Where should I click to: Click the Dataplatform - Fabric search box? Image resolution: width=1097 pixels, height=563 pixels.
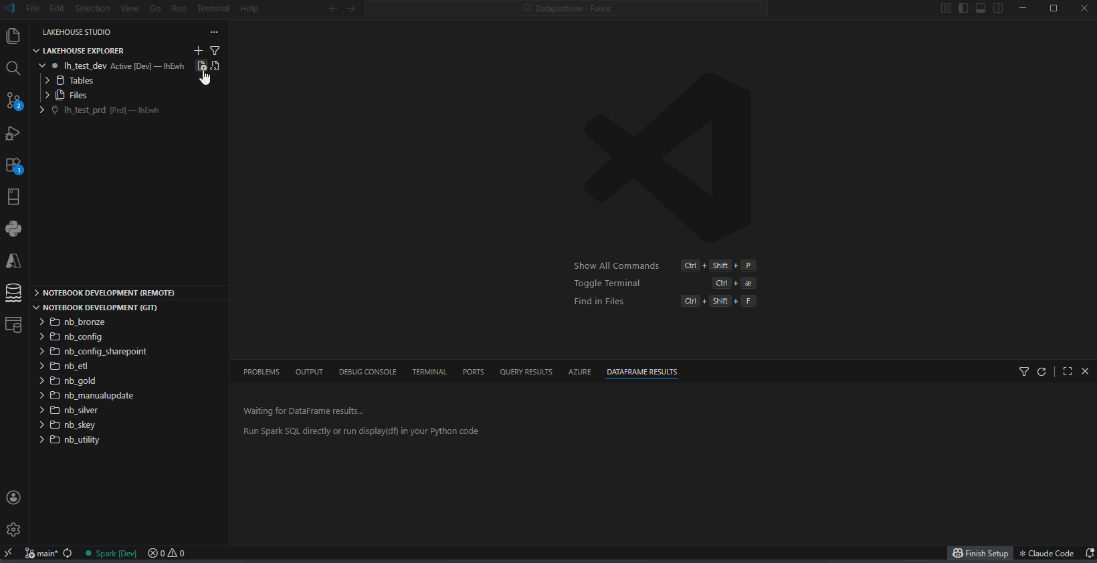click(x=567, y=9)
